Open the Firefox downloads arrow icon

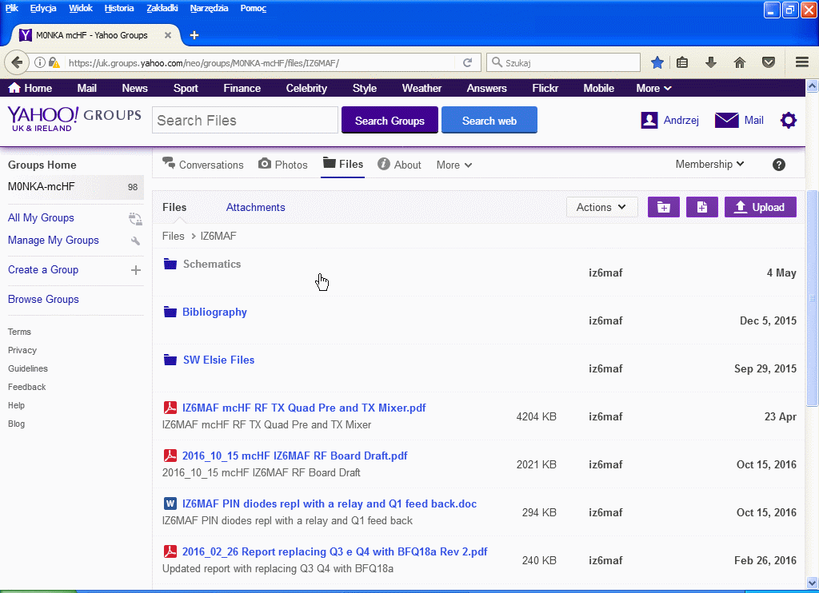[x=710, y=62]
